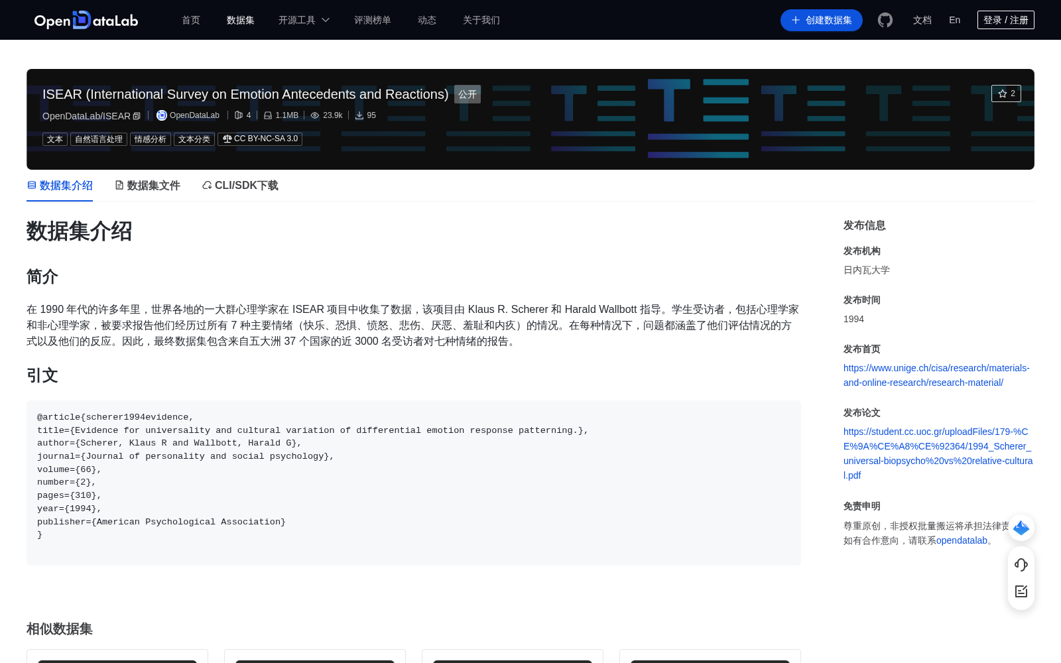
Task: Go to 首页 in the navigation
Action: [x=191, y=20]
